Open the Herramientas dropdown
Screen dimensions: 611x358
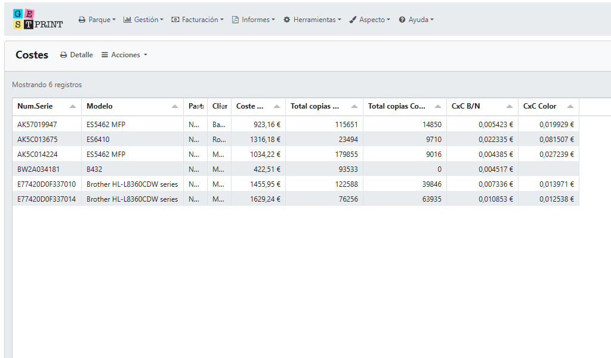312,20
